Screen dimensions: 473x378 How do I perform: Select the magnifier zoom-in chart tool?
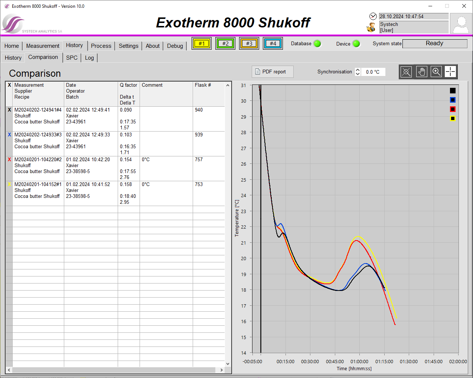point(436,72)
